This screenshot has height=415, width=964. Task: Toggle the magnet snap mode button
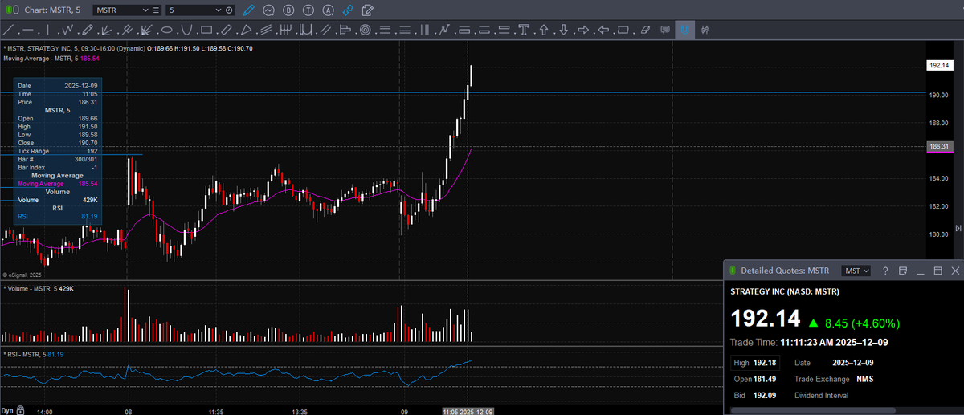(684, 30)
